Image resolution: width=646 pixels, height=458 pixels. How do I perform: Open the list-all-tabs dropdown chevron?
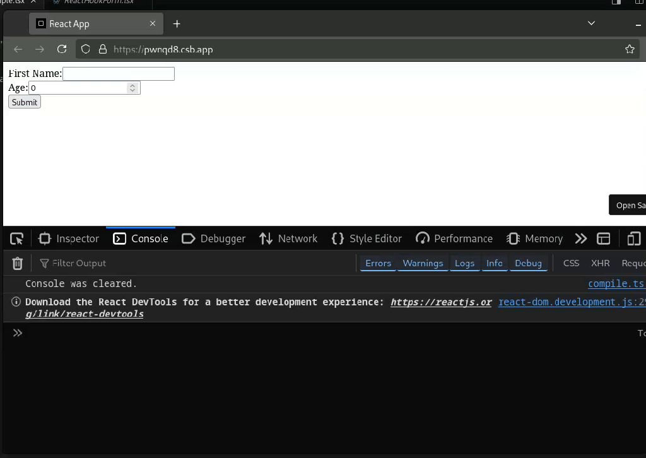(x=591, y=23)
